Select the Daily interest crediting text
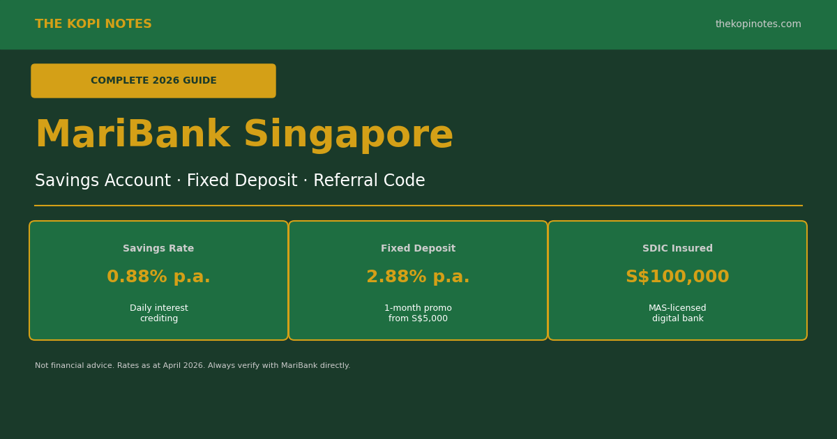This screenshot has width=837, height=439. pos(158,314)
